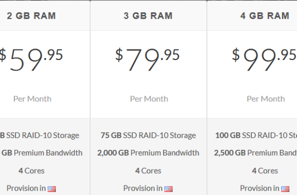
Task: Click Provision in text of 3 GB plan
Action: tap(143, 189)
